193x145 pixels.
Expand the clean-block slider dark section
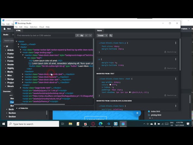[x=23, y=80]
